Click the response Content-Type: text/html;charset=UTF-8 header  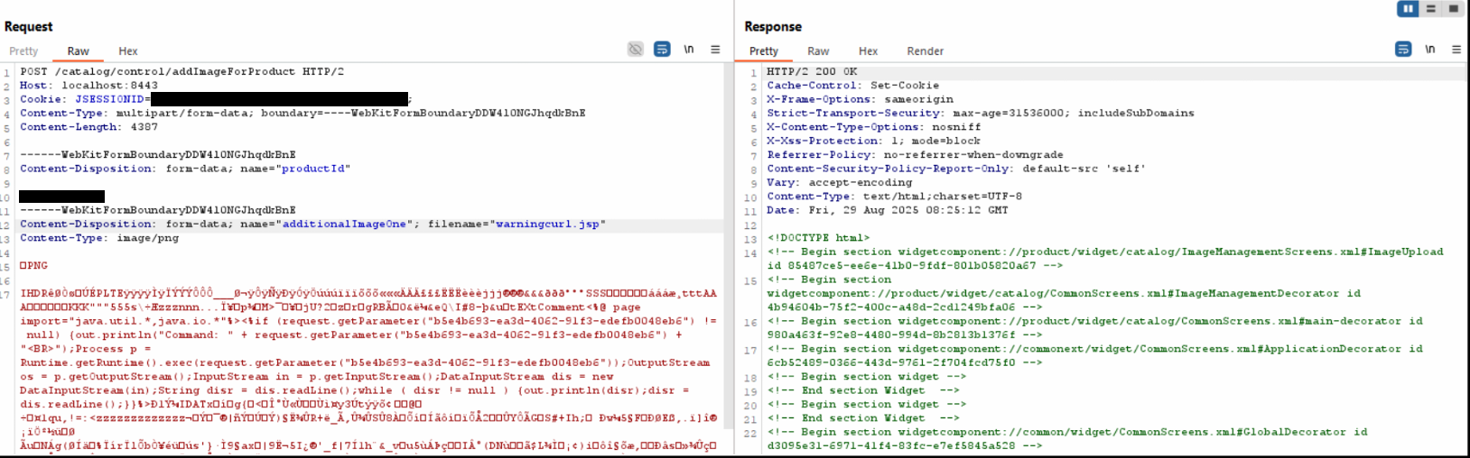point(895,197)
